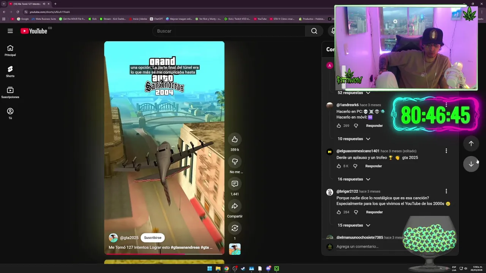Dislike @1andresrk6's comment
This screenshot has width=486, height=273.
point(356,126)
